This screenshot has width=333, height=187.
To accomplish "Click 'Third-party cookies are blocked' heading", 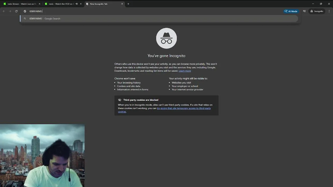I will point(141,100).
